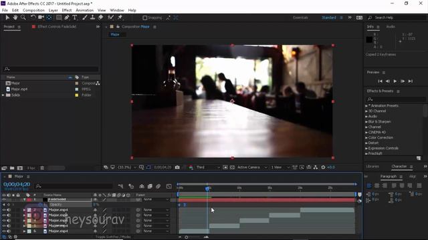Select the Zoom magnifier tool
Viewport: 428px width, 240px height.
tap(23, 17)
